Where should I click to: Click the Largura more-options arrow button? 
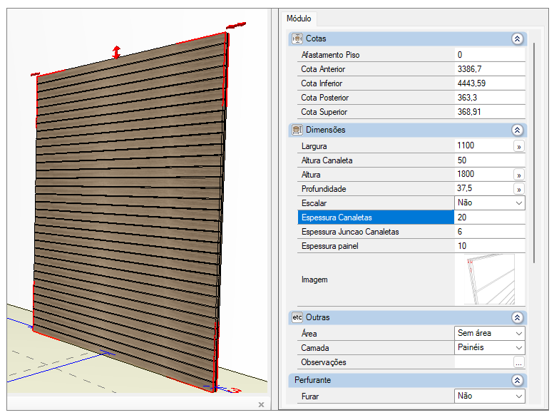coord(518,146)
